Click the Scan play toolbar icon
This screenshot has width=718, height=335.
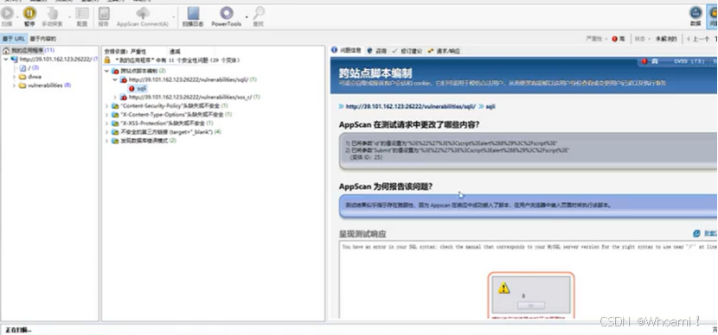click(x=7, y=13)
